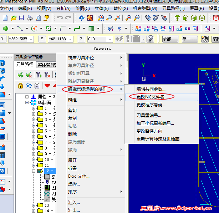
Task: Toggle the lock operations padlock icon
Action: click(x=21, y=86)
